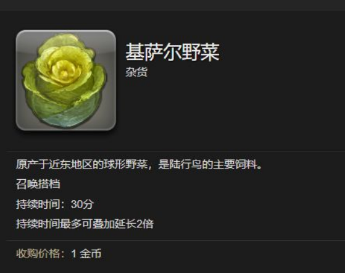Select the item title 基萨尔野菜
This screenshot has width=345, height=273.
pyautogui.click(x=173, y=52)
